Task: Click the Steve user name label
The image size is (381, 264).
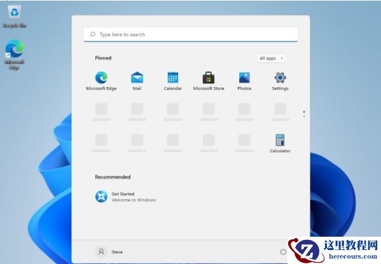Action: [x=117, y=252]
